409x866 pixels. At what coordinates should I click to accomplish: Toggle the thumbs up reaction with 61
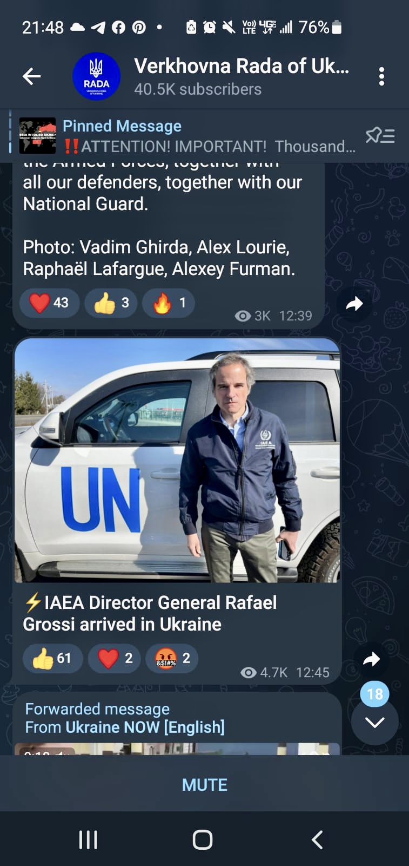[52, 658]
